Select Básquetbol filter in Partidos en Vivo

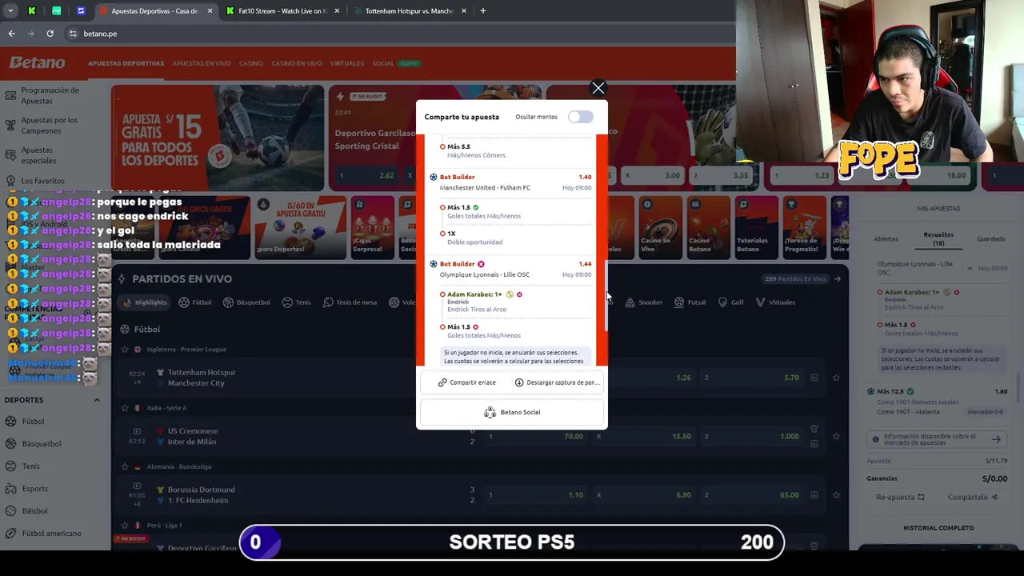(x=247, y=302)
